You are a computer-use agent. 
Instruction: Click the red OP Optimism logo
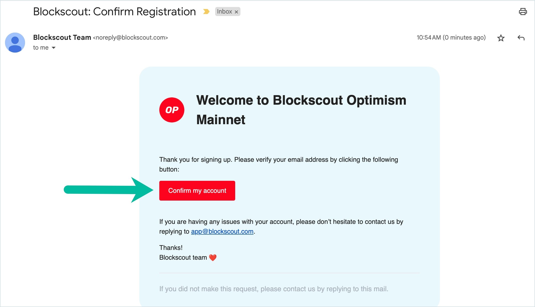point(172,110)
